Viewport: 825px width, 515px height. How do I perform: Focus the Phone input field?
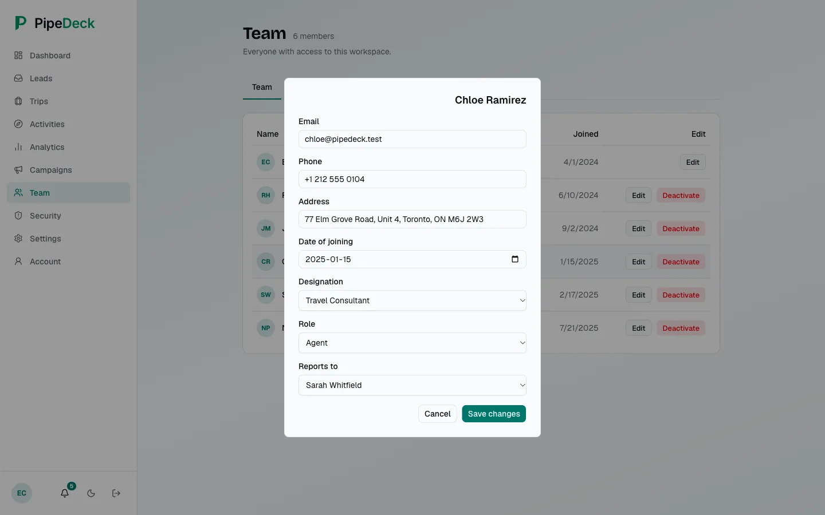coord(412,179)
